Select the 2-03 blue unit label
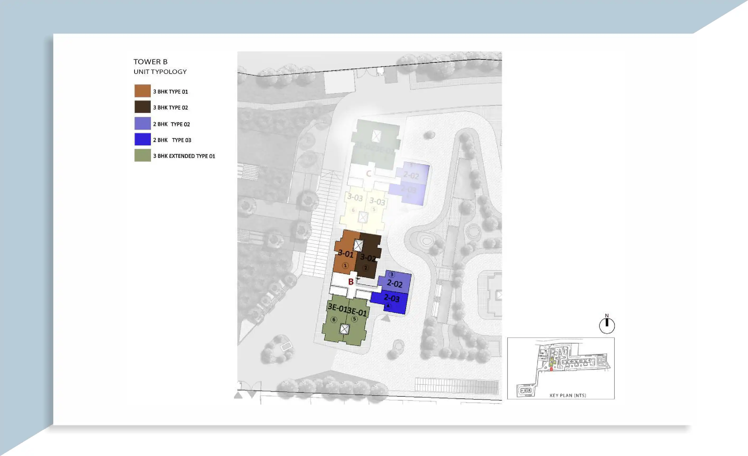 point(391,298)
